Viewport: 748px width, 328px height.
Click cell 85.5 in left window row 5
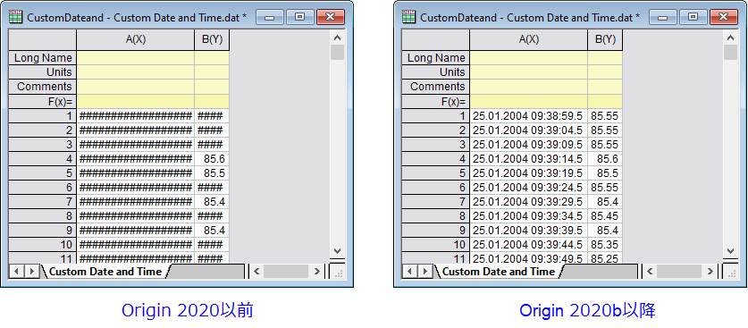[x=212, y=173]
